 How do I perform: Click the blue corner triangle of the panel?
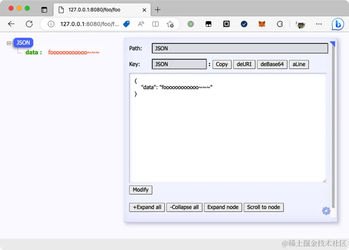tap(333, 43)
